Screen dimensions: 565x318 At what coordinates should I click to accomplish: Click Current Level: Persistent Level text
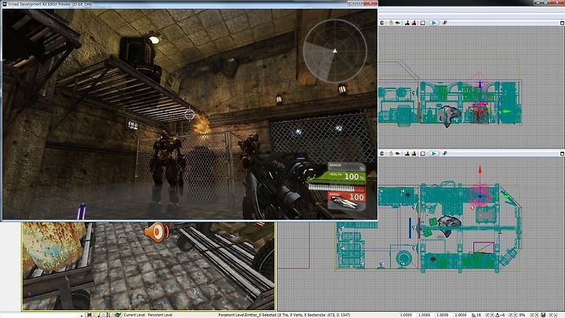148,315
